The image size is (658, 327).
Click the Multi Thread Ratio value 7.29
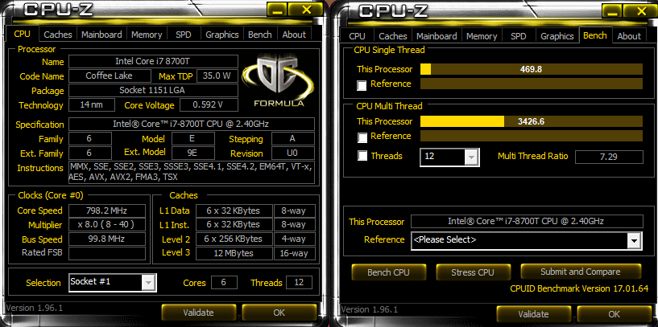[x=609, y=157]
